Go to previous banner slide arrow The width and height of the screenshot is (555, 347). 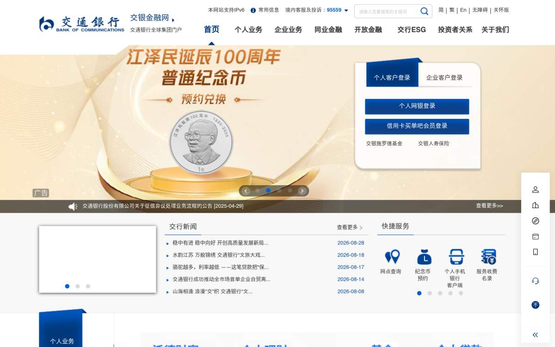coord(246,191)
